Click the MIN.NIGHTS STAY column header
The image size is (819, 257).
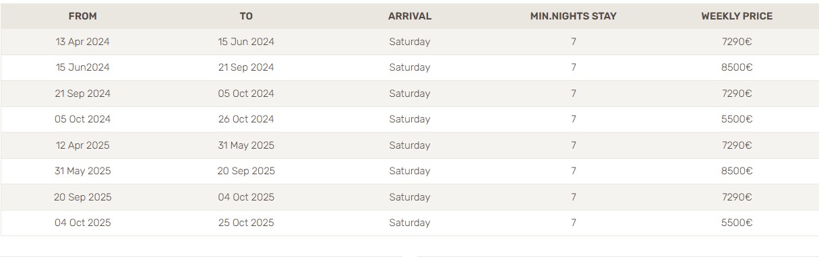point(573,16)
